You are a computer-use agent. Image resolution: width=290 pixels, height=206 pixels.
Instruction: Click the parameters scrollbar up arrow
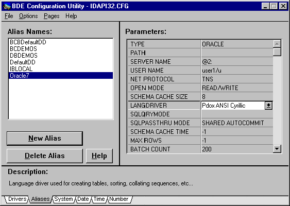[277, 44]
